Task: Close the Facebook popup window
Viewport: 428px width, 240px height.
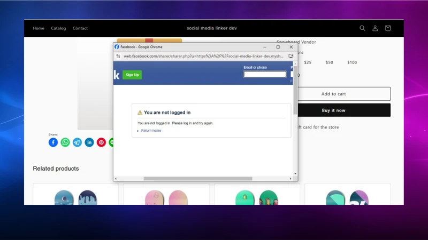Action: (x=291, y=47)
